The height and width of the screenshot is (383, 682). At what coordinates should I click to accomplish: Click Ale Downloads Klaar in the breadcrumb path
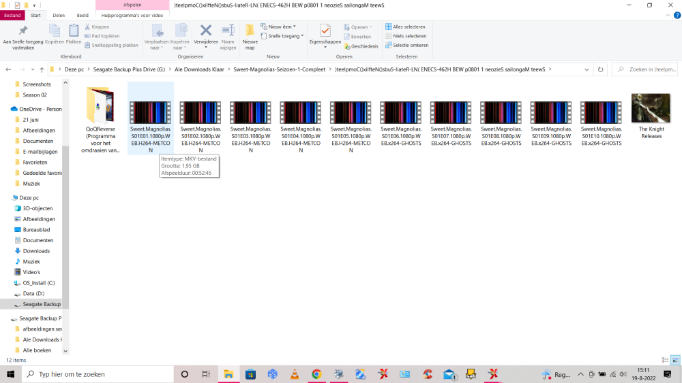pyautogui.click(x=199, y=69)
